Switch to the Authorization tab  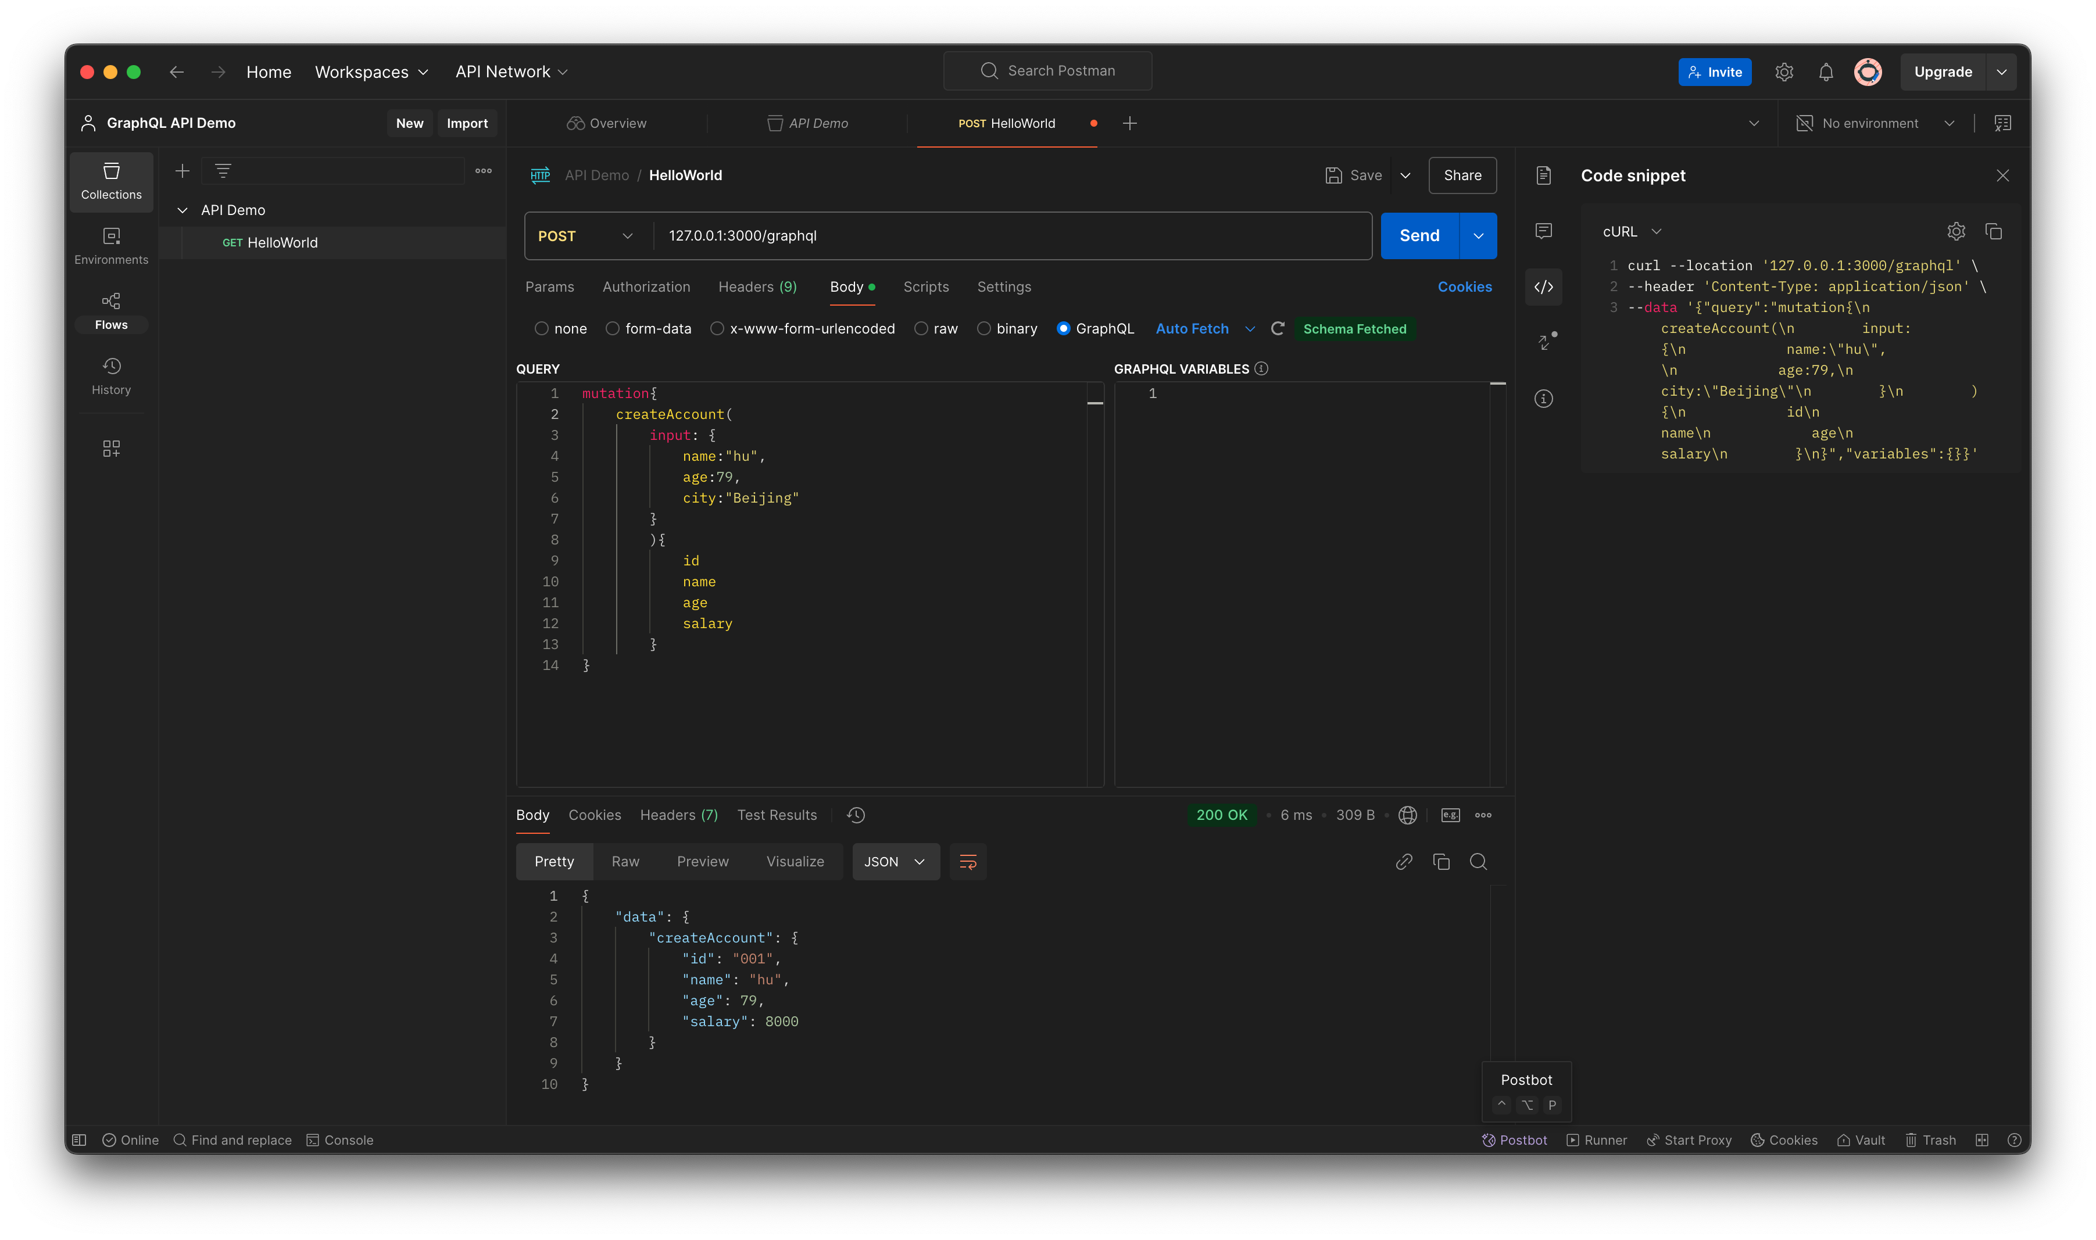(x=645, y=286)
